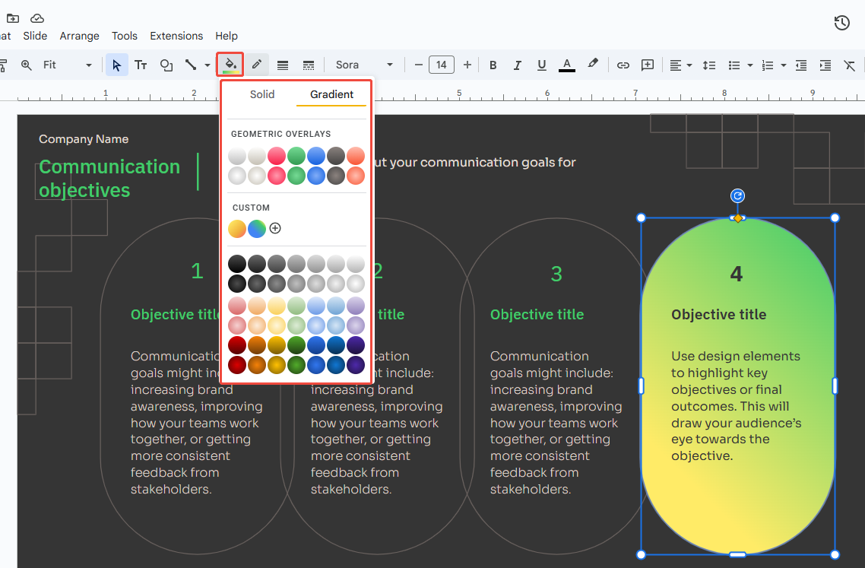
Task: Toggle underline formatting
Action: 541,65
